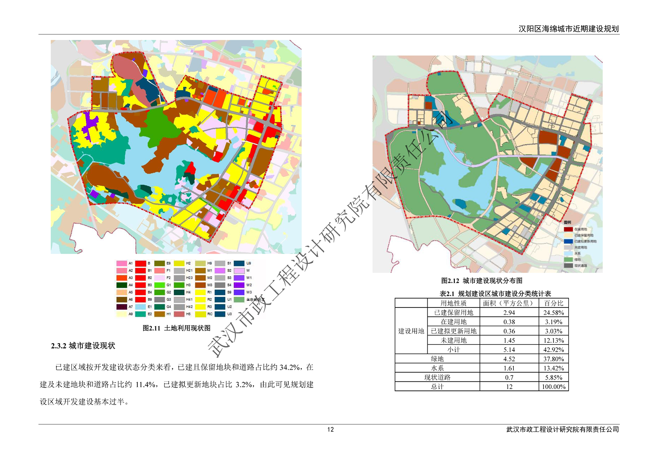The width and height of the screenshot is (658, 465).
Task: Click the 图2.11 土地利用现状图 caption
Action: coord(177,328)
